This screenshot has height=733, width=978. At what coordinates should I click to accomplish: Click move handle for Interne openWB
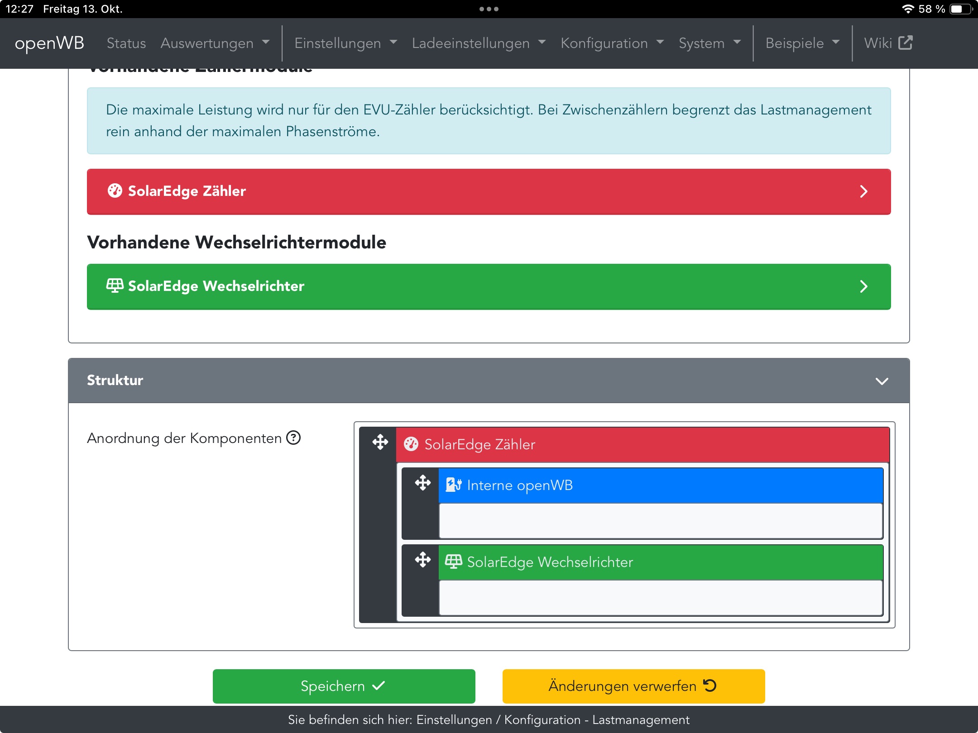pyautogui.click(x=422, y=483)
